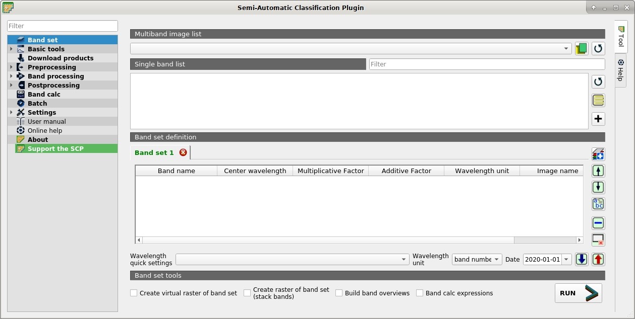
Task: Click the RUN button
Action: pyautogui.click(x=578, y=293)
